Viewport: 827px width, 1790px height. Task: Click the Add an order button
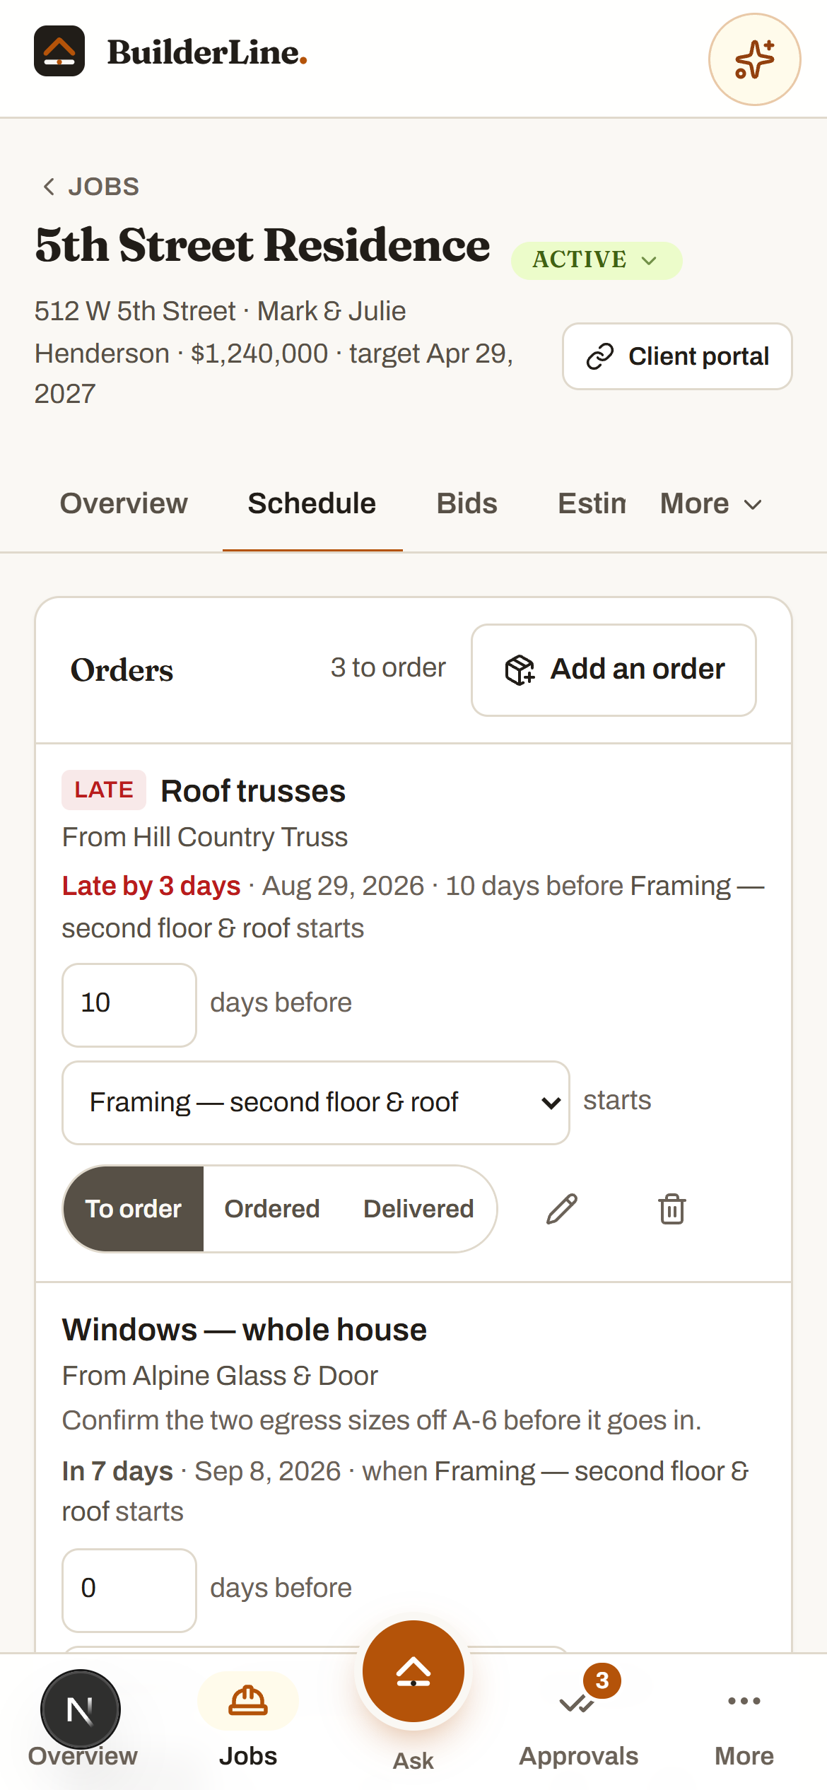614,669
